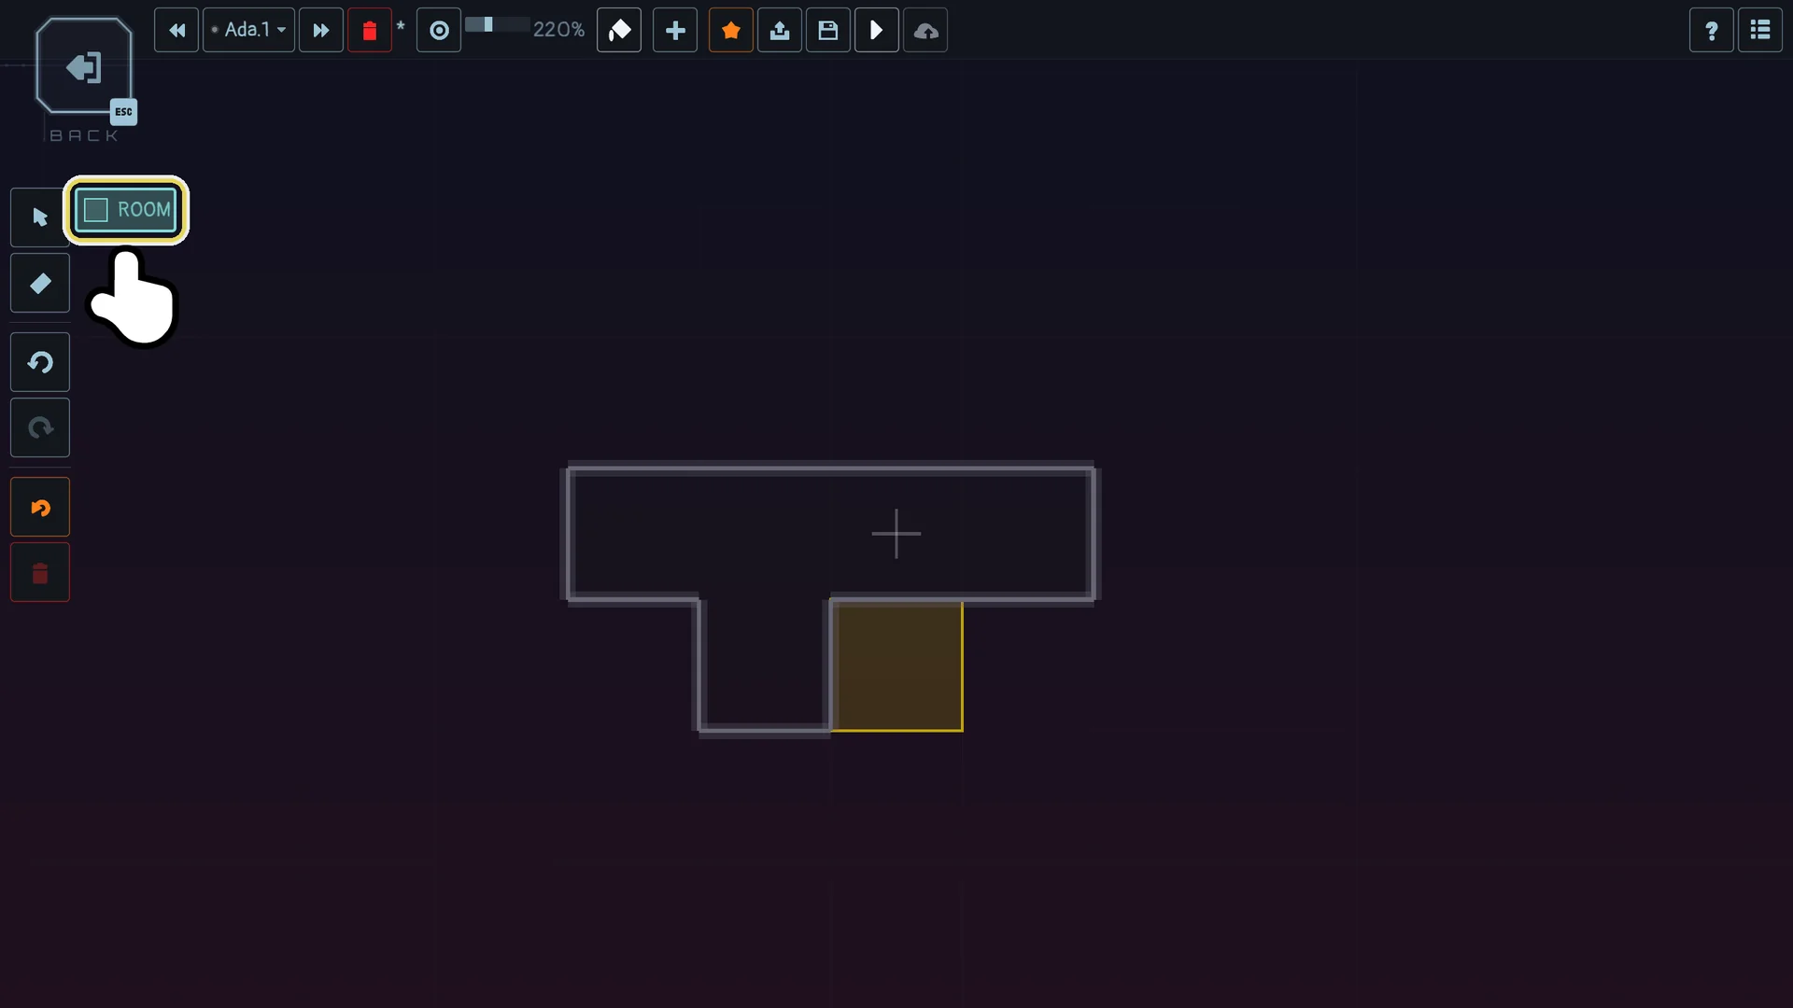The height and width of the screenshot is (1008, 1793).
Task: Save the design with floppy disk icon
Action: (828, 30)
